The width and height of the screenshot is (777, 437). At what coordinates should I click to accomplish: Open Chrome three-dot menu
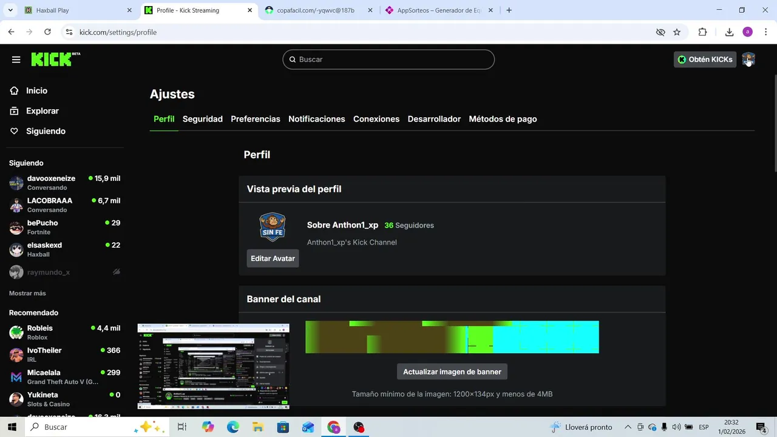(765, 32)
